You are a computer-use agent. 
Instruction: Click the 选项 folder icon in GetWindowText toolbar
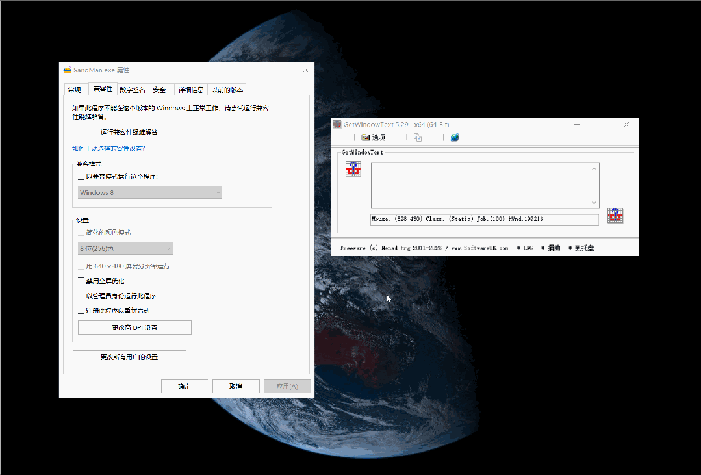[x=366, y=137]
